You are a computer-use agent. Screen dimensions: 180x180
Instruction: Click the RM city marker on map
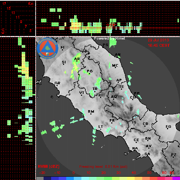point(91,114)
